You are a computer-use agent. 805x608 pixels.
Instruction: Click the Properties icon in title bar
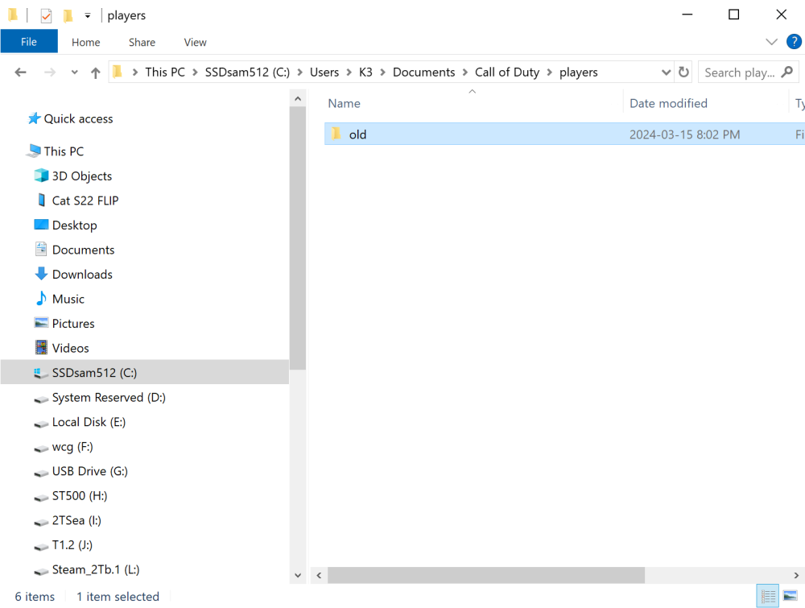tap(46, 15)
